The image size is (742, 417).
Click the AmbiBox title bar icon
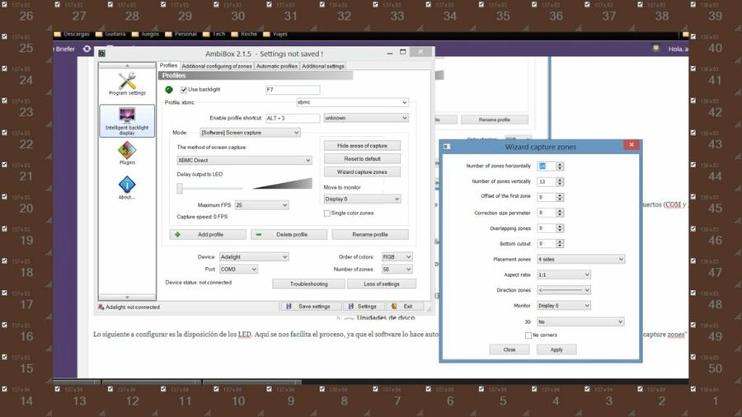[x=101, y=54]
